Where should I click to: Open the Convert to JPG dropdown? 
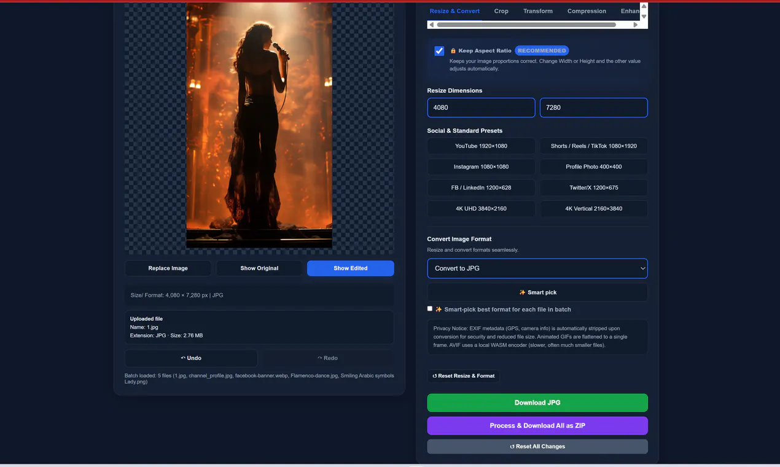pyautogui.click(x=537, y=269)
